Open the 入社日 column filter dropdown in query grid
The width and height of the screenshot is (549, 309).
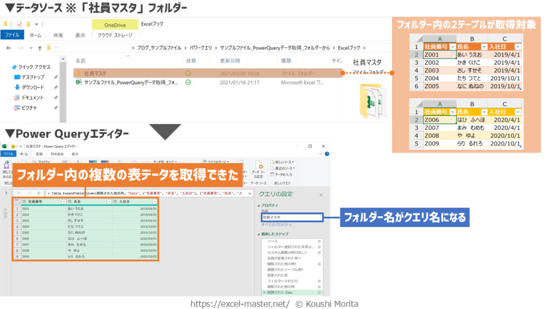(x=154, y=202)
